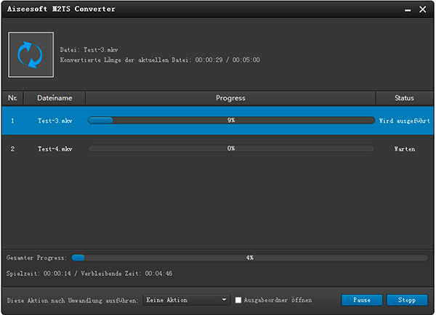Screen dimensions: 436x315
Task: Click the Spielzeit and Verbleibende Zeit line
Action: 89,274
